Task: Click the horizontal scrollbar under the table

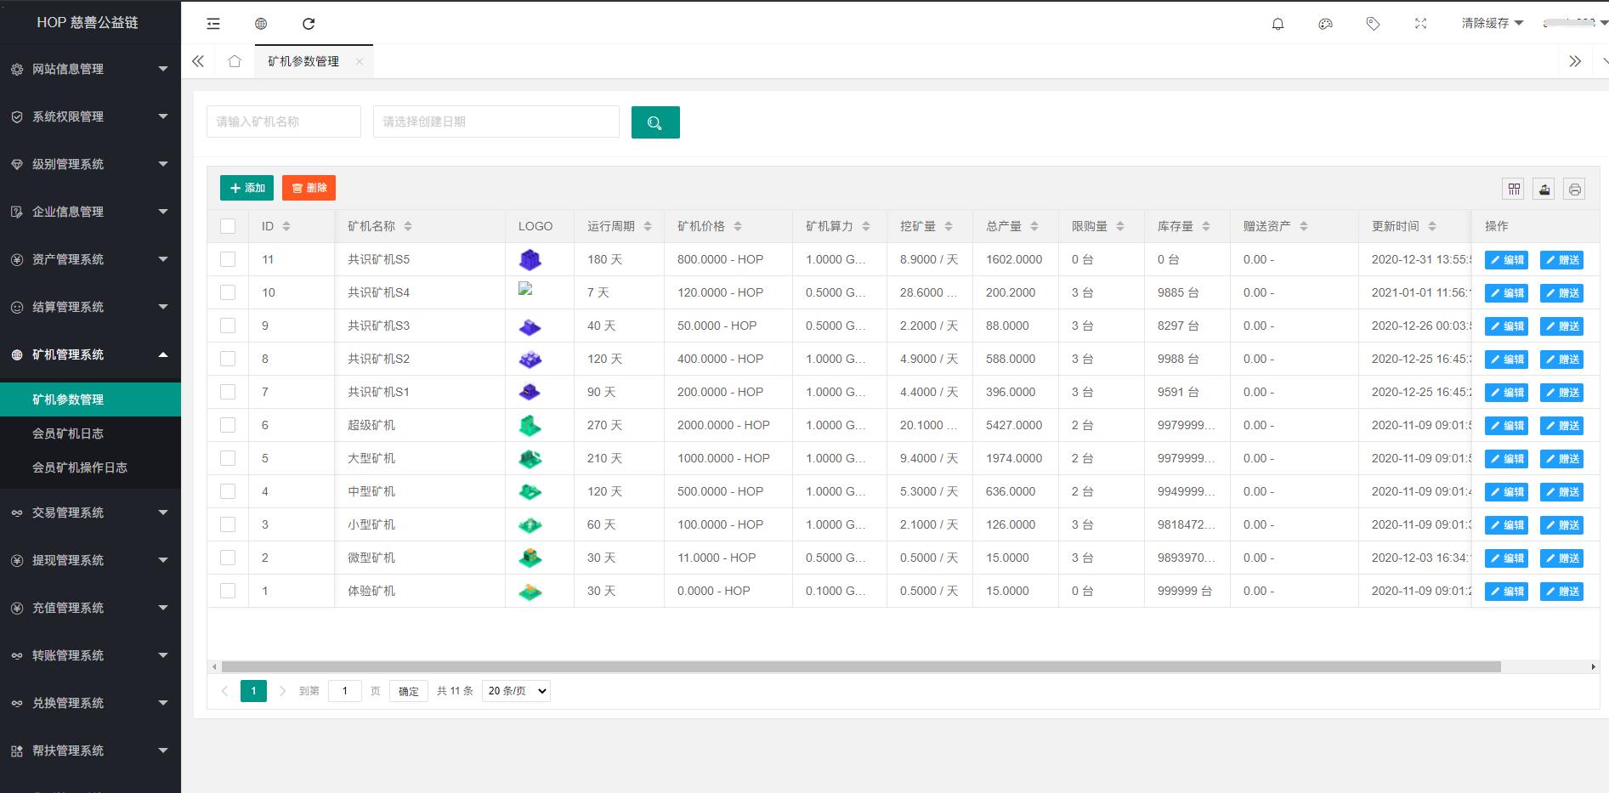Action: [x=860, y=667]
